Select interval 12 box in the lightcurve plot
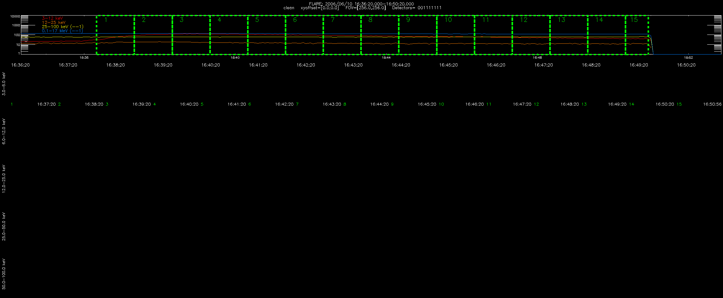 point(531,35)
